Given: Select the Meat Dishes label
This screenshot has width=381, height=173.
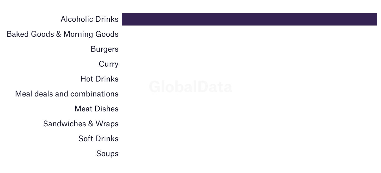Looking at the screenshot, I should click(96, 109).
